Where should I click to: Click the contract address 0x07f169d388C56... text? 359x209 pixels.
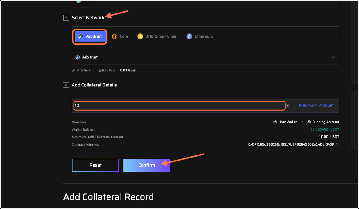point(291,144)
